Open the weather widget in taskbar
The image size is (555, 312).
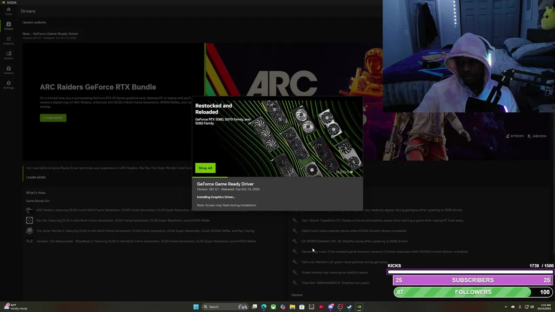pyautogui.click(x=16, y=307)
